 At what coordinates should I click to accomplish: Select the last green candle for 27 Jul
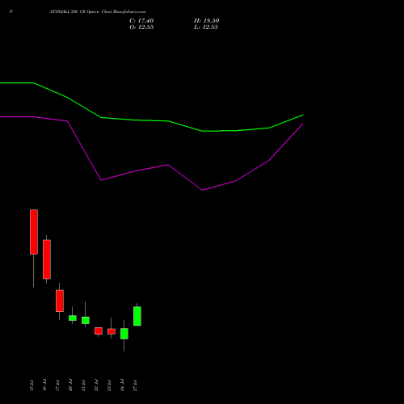pos(137,316)
